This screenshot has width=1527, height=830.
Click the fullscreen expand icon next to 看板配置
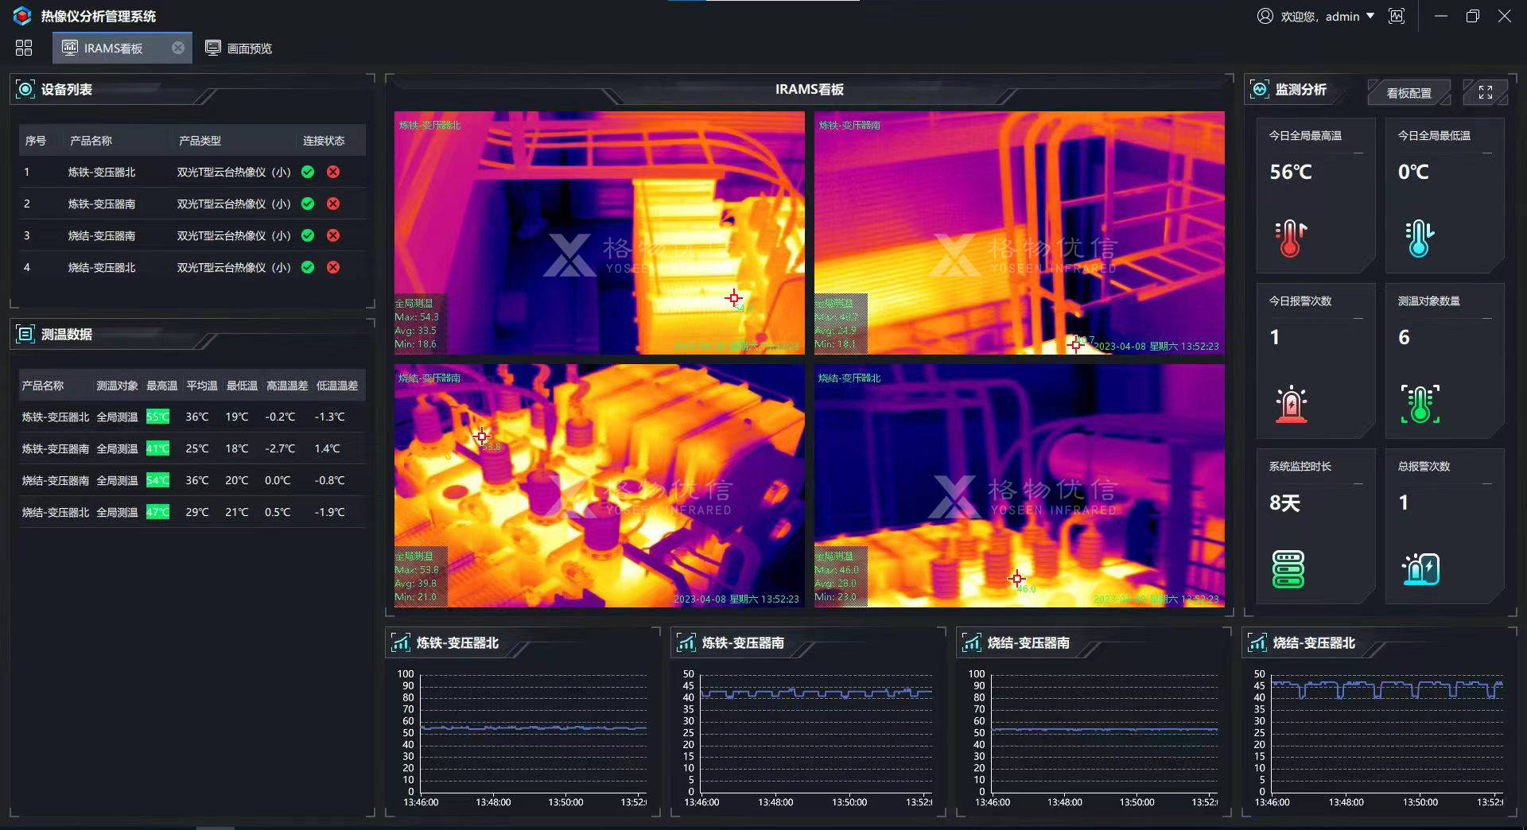(1485, 92)
